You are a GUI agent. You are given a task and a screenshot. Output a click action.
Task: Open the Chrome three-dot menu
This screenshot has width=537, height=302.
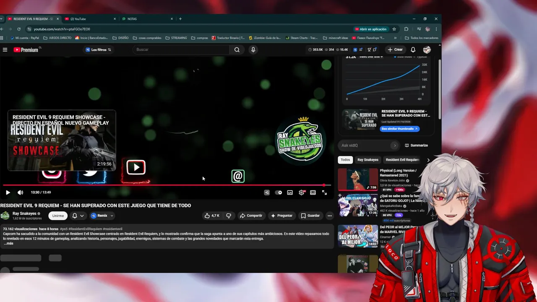437,29
